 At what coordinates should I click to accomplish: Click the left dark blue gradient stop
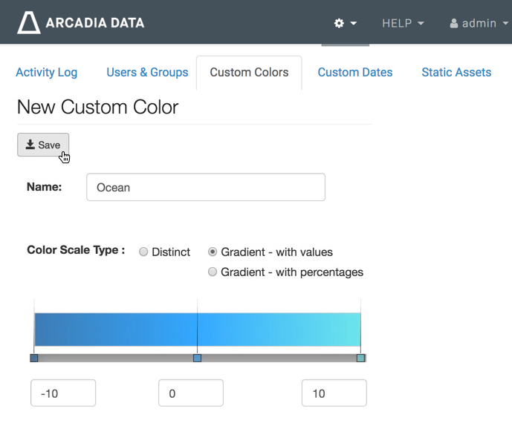34,358
